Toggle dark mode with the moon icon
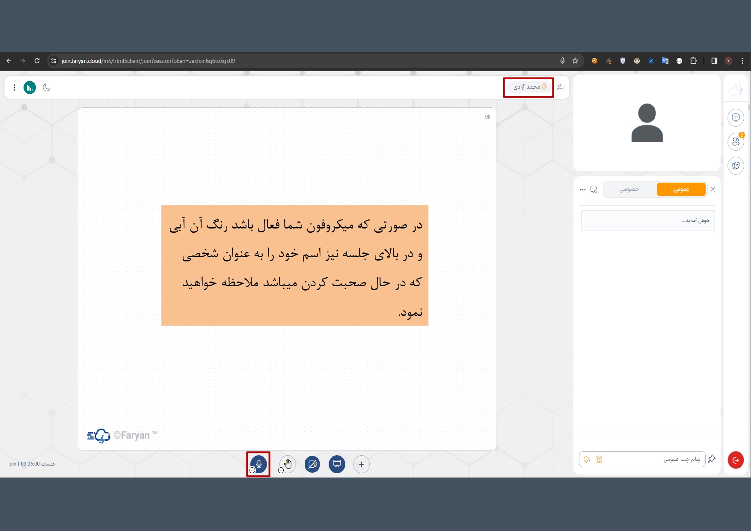The width and height of the screenshot is (751, 531). pyautogui.click(x=47, y=88)
